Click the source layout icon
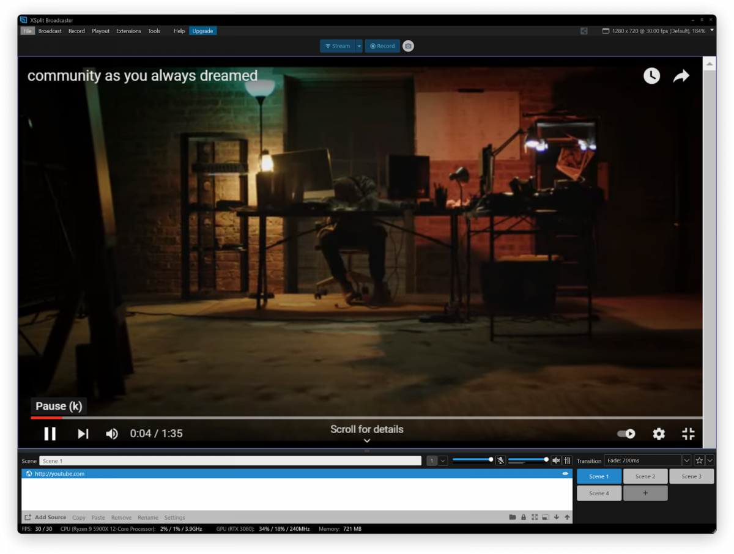 [546, 517]
